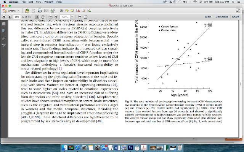The image size is (244, 152).
Task: Open signatures panel in sidebar
Action: [4, 45]
